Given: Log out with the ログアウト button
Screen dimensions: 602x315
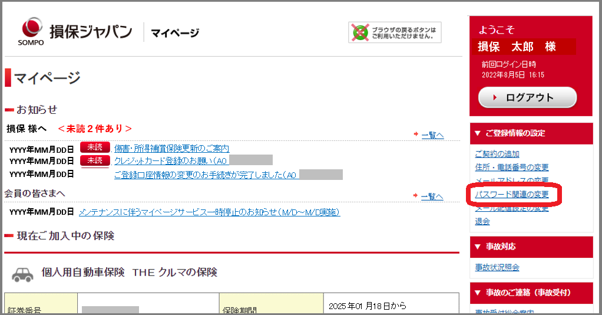Looking at the screenshot, I should (x=528, y=98).
